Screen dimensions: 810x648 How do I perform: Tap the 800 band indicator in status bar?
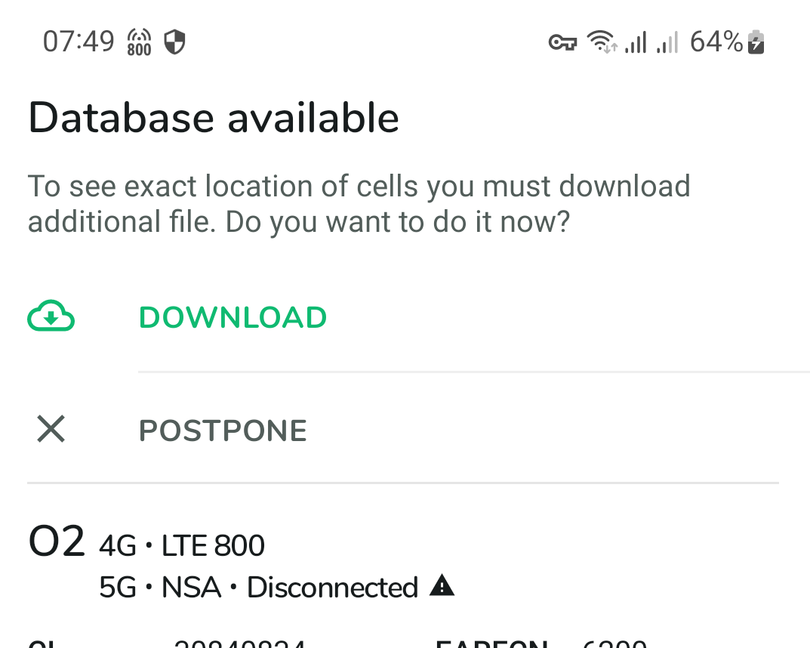[140, 42]
